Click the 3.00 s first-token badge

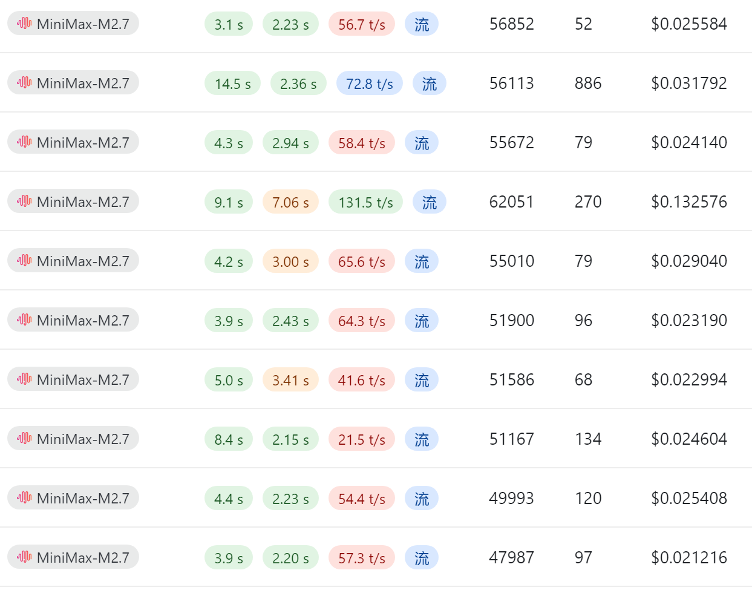click(290, 261)
